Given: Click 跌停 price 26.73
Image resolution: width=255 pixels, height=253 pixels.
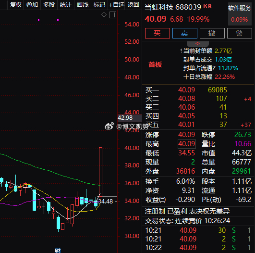Looking at the screenshot, I should pos(243,135).
